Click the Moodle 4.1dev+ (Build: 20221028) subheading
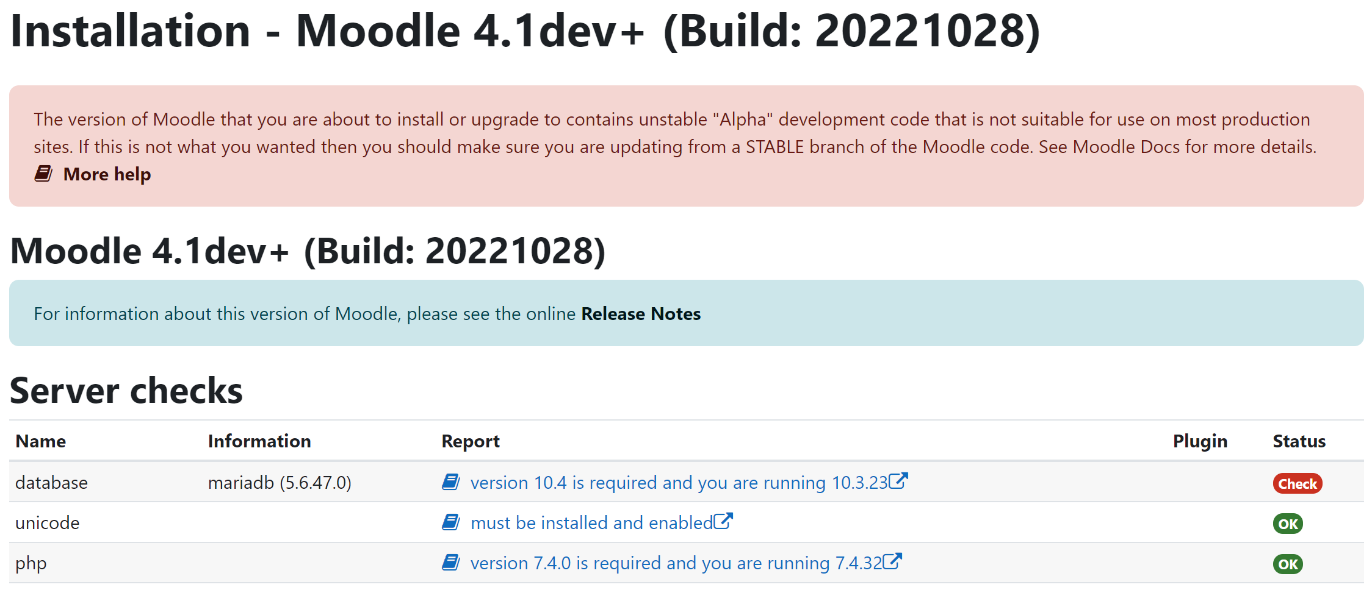This screenshot has height=590, width=1372. pos(308,251)
